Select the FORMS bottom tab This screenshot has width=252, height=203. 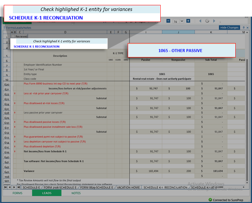coord(17,193)
